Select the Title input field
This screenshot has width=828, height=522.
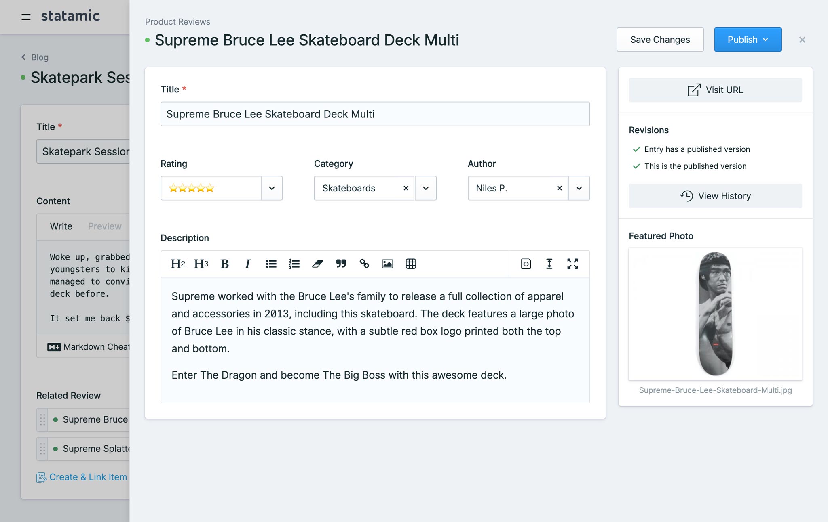(x=375, y=114)
